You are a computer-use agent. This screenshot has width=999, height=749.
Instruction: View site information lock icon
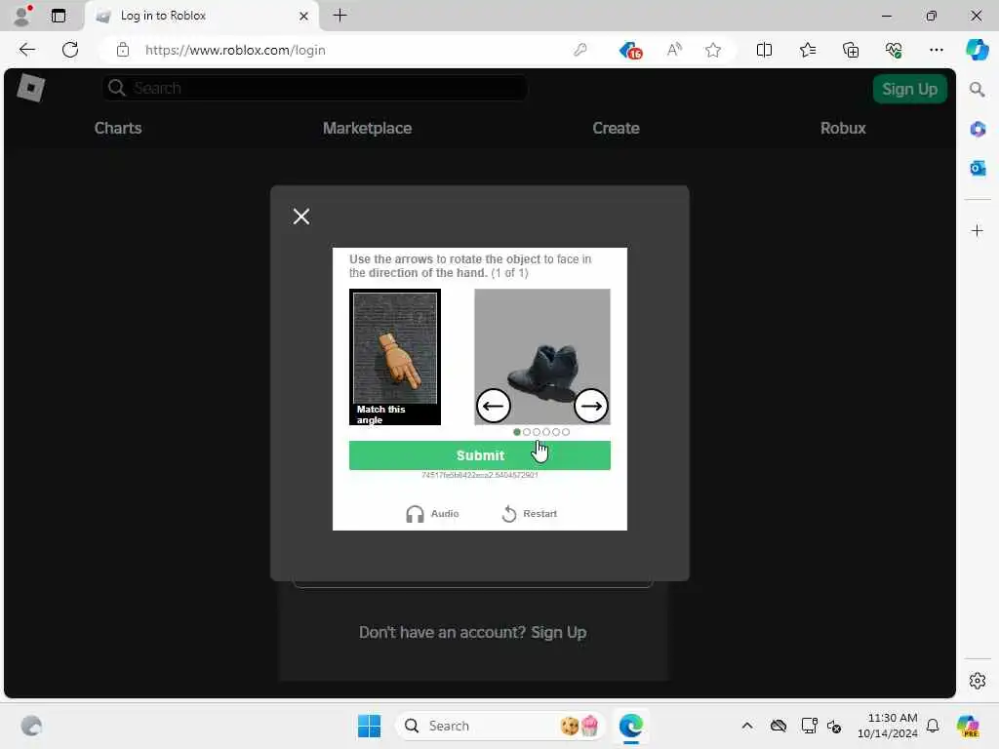tap(123, 50)
